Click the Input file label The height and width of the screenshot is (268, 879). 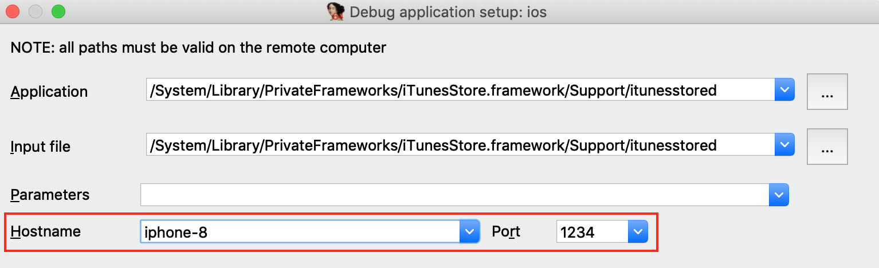(40, 147)
